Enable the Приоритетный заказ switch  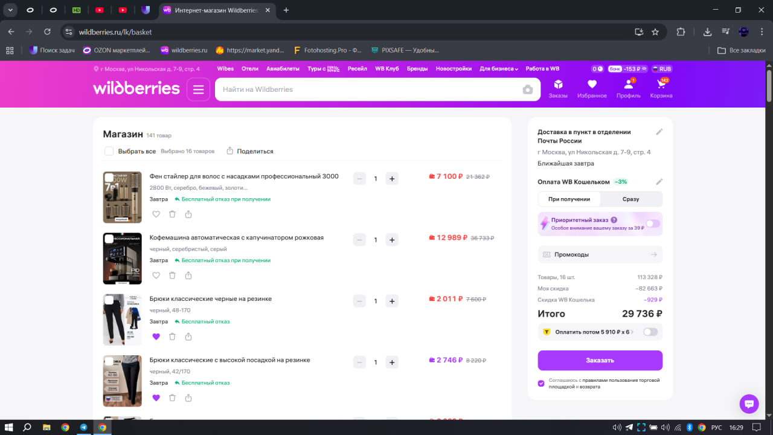(x=653, y=224)
